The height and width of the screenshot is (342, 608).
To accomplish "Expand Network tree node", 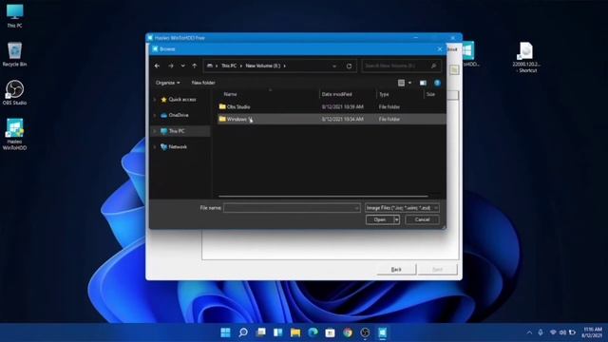I will (x=155, y=147).
